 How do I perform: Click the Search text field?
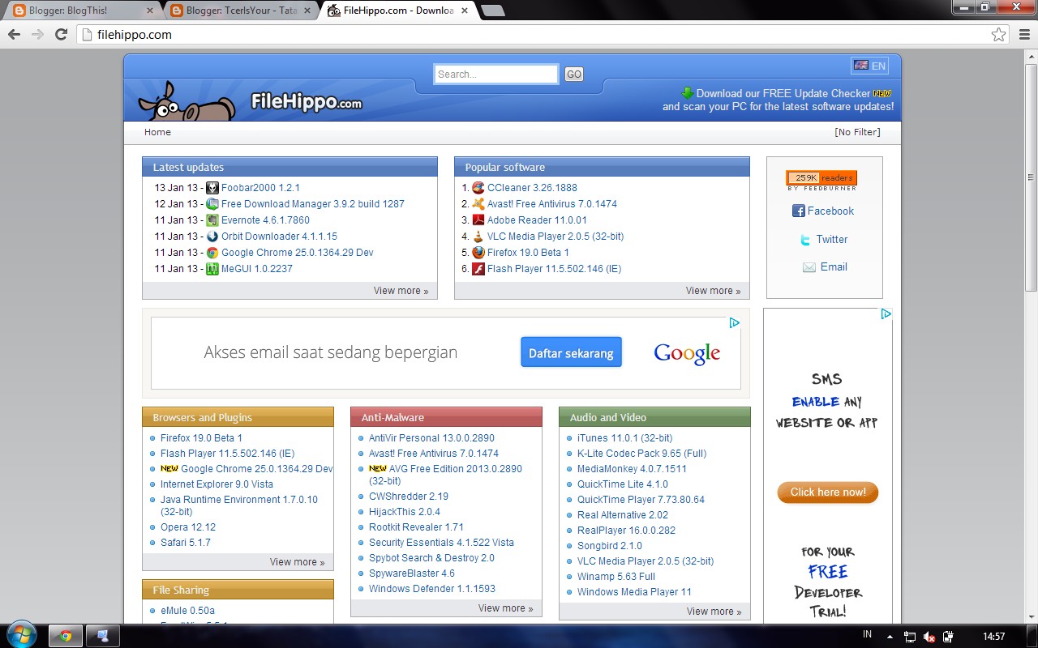click(x=496, y=75)
